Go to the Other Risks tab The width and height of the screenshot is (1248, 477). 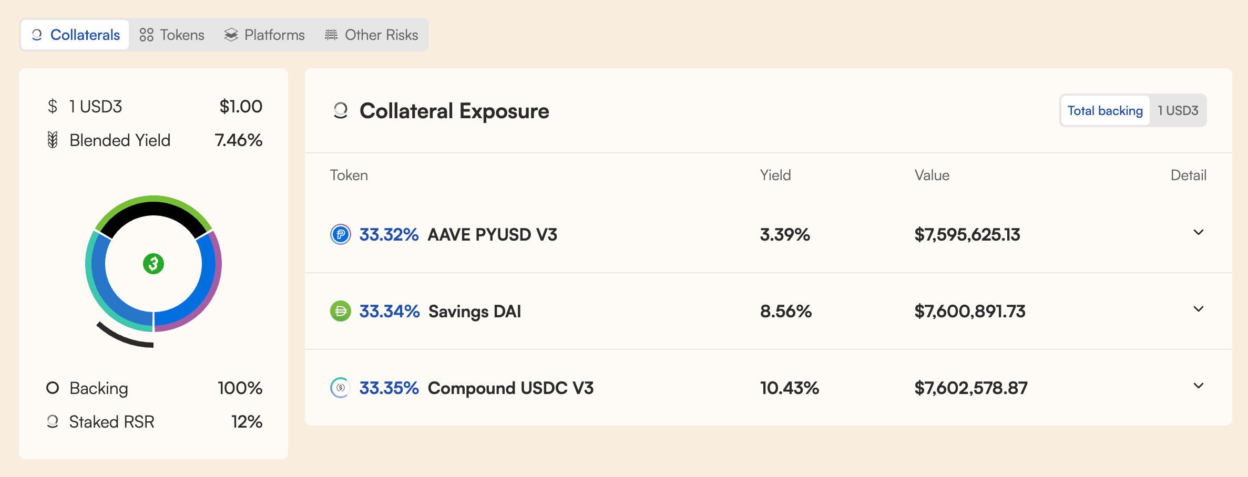[372, 35]
